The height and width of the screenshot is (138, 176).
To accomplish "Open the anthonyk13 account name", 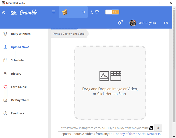I will (147, 23).
